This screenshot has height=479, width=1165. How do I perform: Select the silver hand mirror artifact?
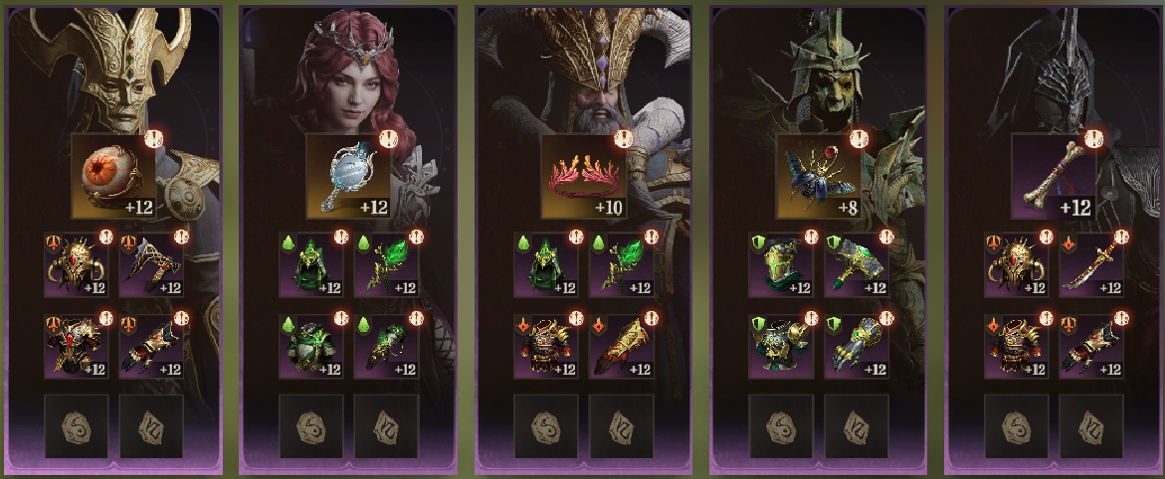pos(349,176)
